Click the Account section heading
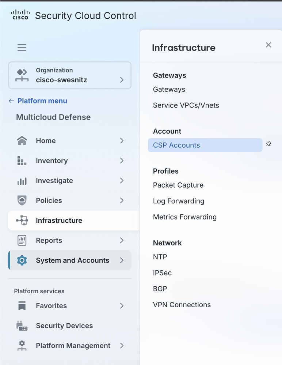 tap(167, 131)
